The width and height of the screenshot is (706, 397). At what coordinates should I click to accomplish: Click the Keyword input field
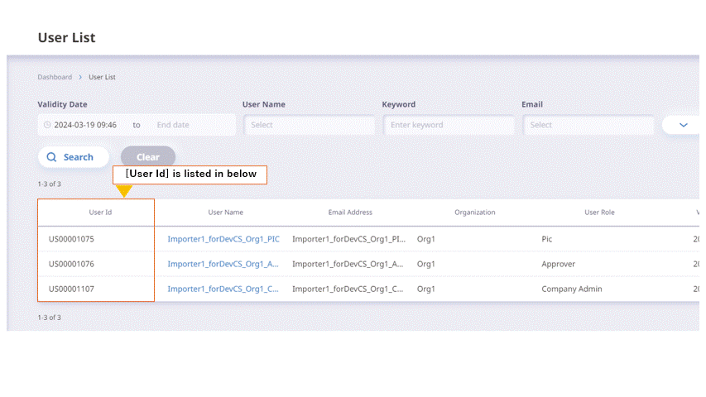pyautogui.click(x=449, y=125)
